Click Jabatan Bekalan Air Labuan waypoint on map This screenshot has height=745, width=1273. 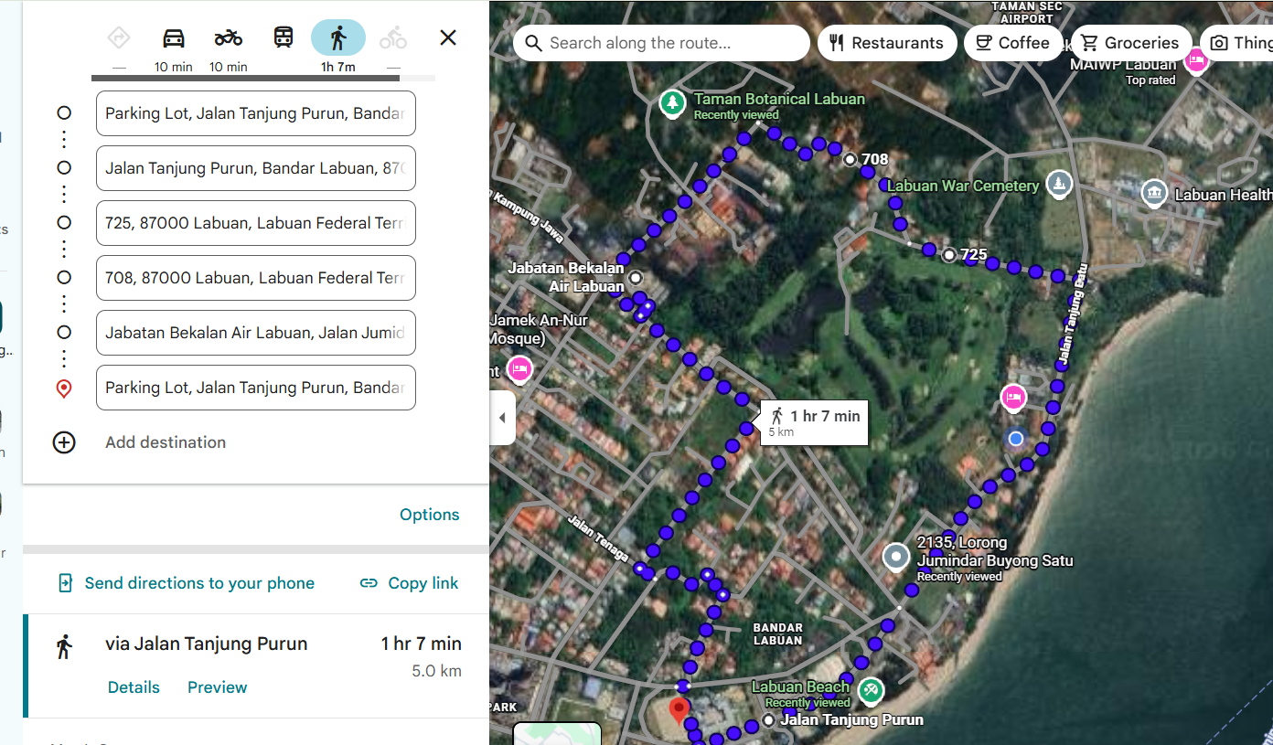click(x=636, y=277)
